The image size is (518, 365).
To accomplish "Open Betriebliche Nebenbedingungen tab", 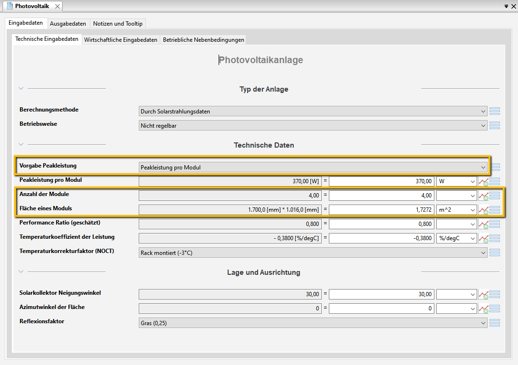I will pyautogui.click(x=203, y=39).
